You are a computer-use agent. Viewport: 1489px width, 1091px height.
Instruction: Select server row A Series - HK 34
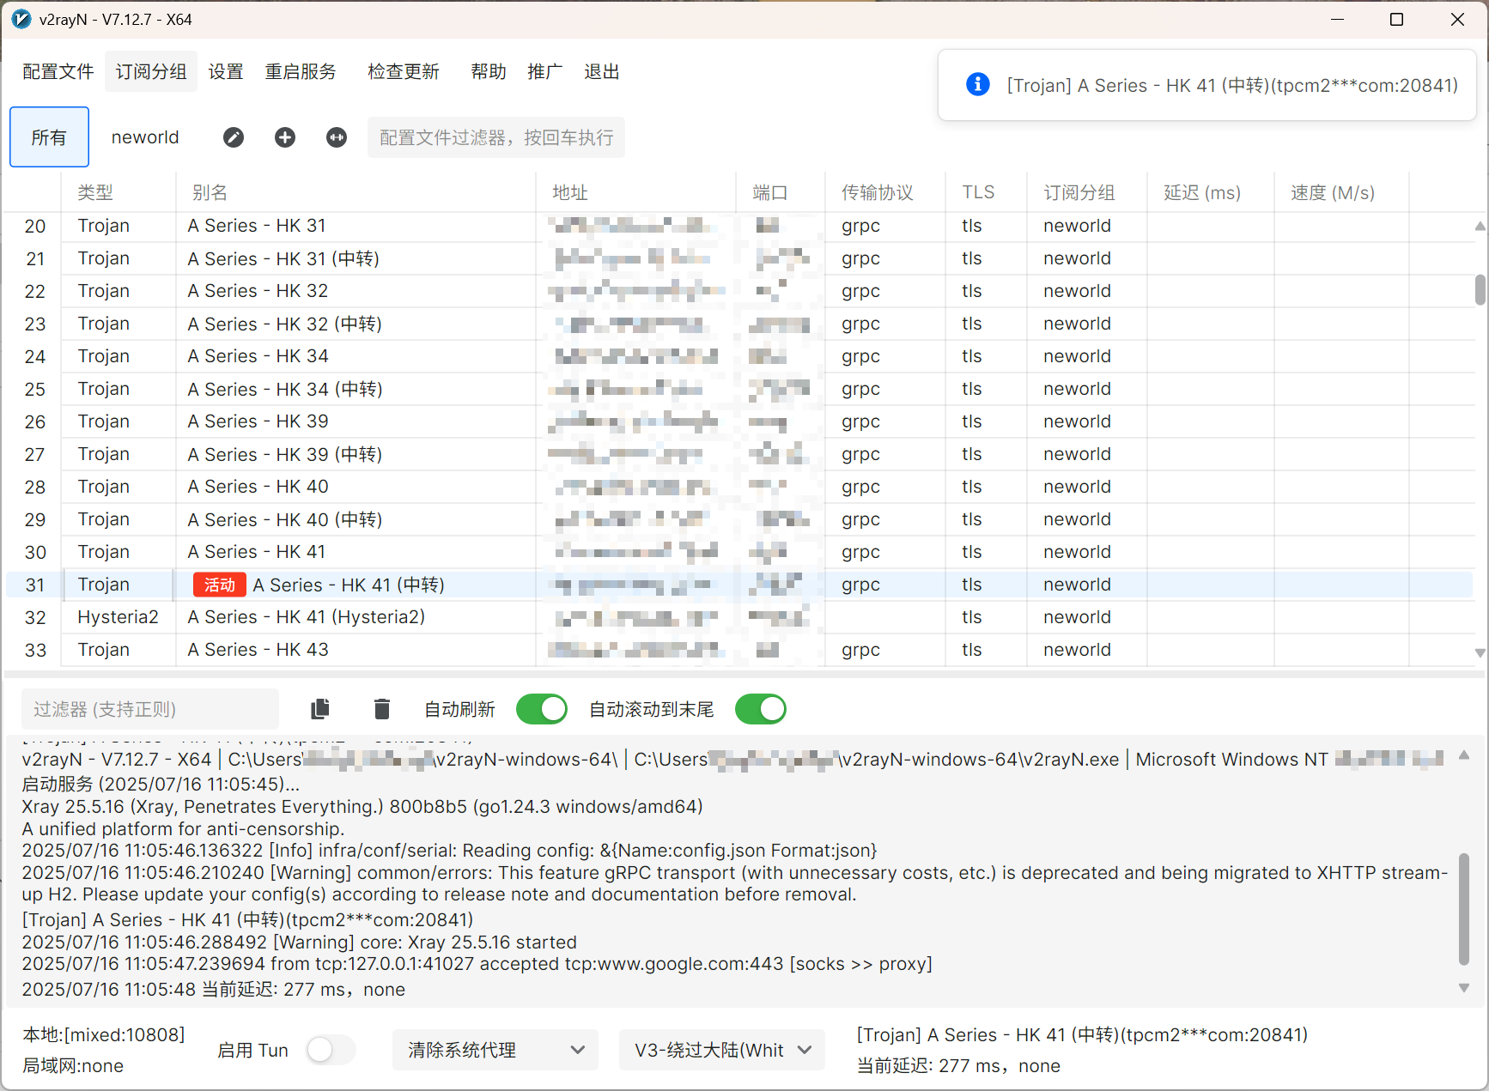pos(738,356)
